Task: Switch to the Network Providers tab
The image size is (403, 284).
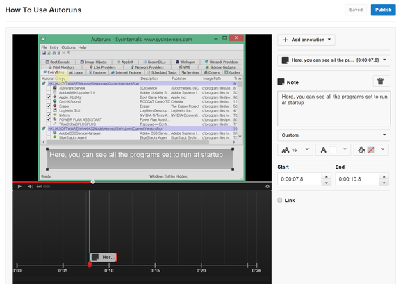Action: (147, 67)
